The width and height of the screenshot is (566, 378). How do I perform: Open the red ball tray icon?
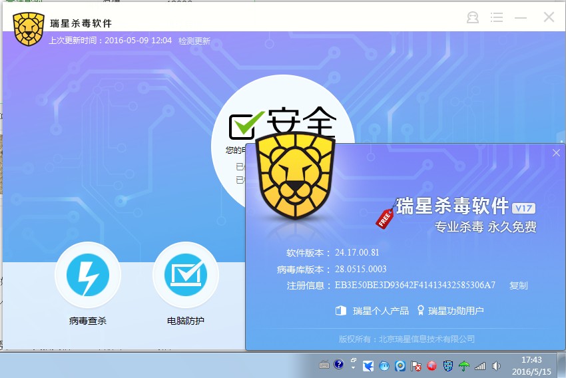[431, 366]
